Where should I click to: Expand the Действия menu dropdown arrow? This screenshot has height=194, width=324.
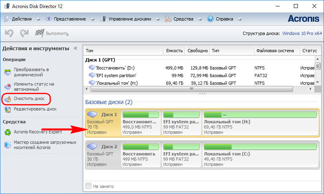[38, 19]
